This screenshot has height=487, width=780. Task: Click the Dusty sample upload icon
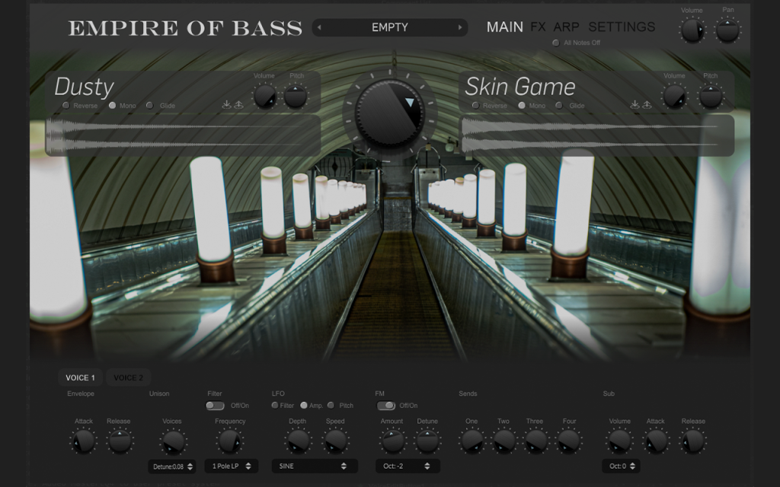(x=238, y=104)
